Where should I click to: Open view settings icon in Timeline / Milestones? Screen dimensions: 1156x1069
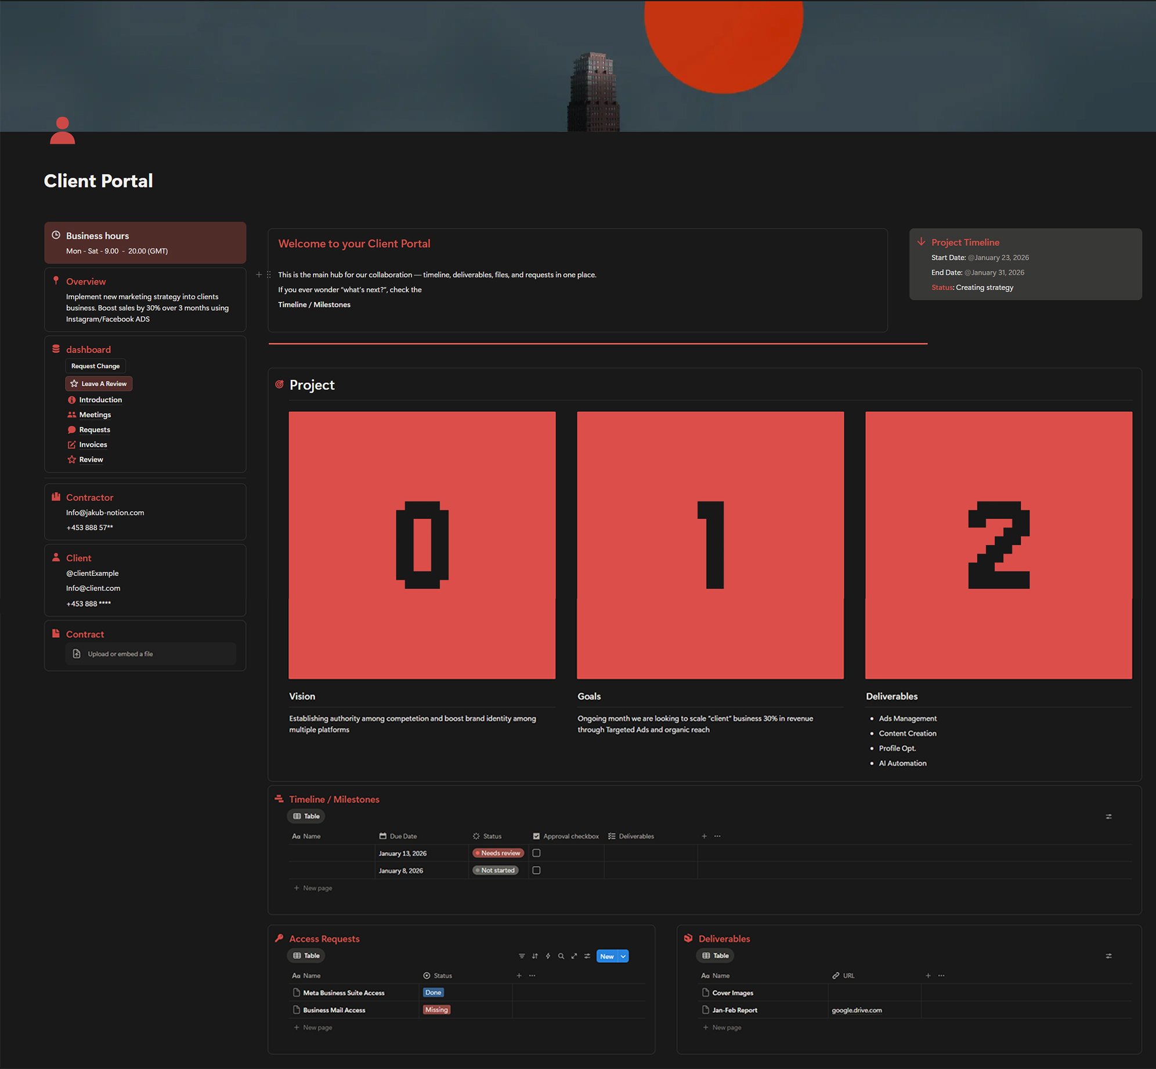tap(1108, 817)
